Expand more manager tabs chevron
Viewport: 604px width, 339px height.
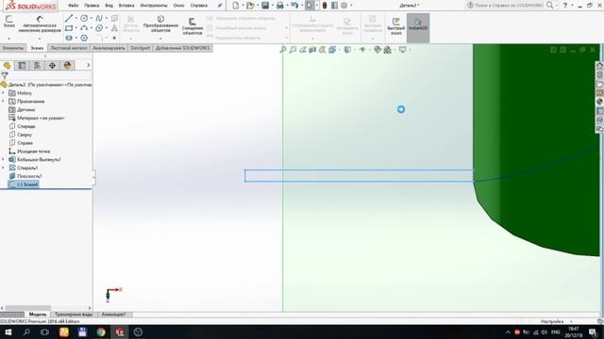(x=88, y=65)
